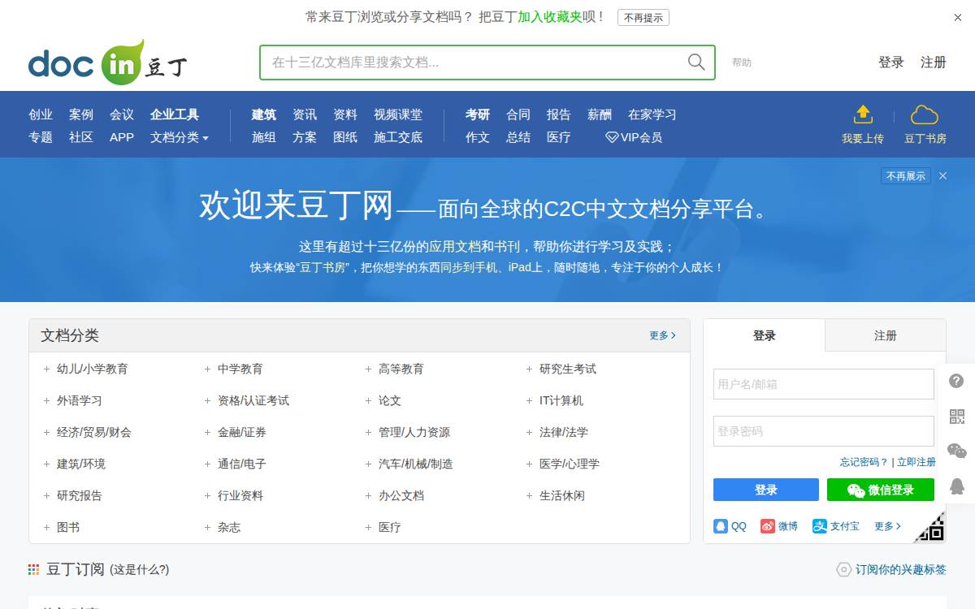The height and width of the screenshot is (609, 975).
Task: Open 创业 in the navigation bar
Action: (41, 114)
